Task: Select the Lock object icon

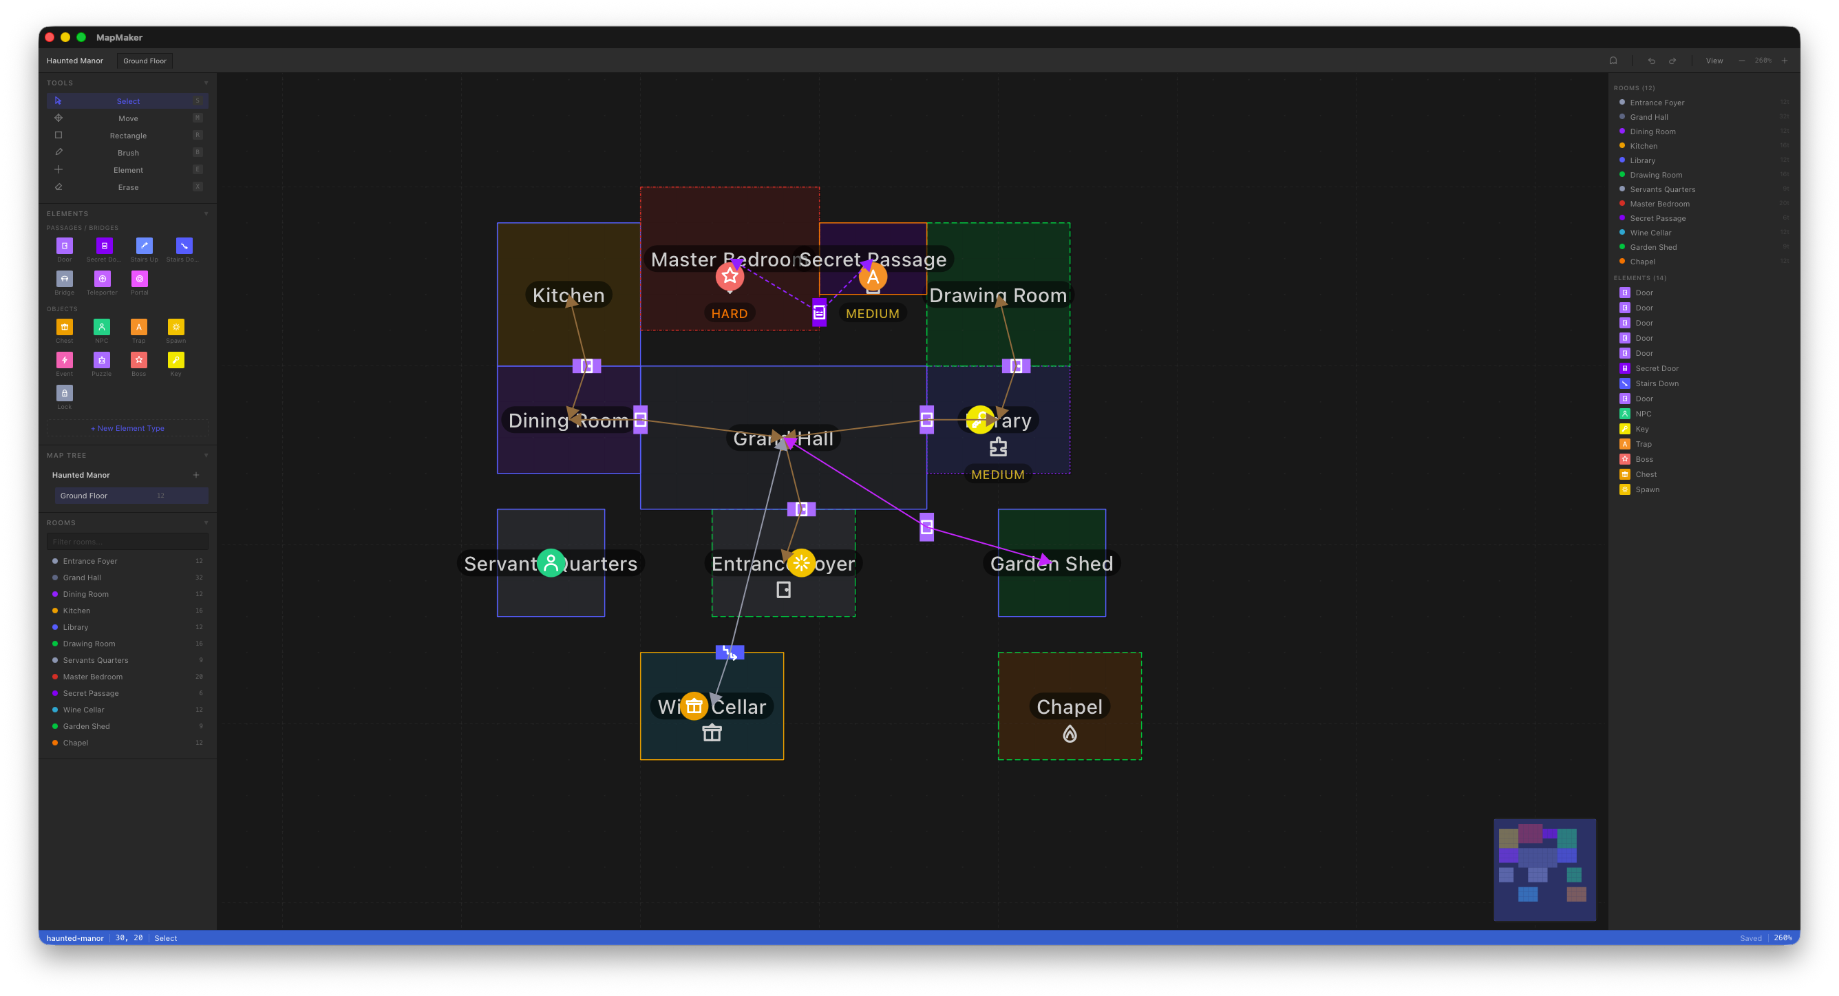Action: 64,394
